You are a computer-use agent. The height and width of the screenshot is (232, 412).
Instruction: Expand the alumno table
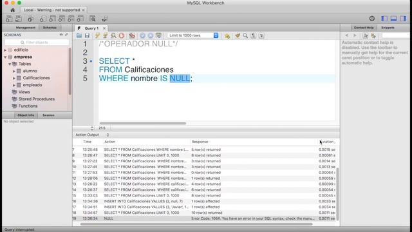pos(14,71)
